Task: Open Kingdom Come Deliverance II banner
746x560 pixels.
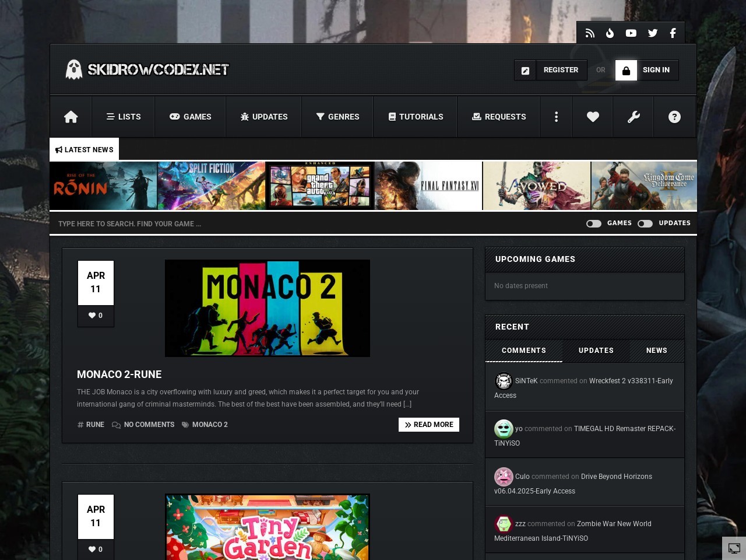Action: point(644,186)
